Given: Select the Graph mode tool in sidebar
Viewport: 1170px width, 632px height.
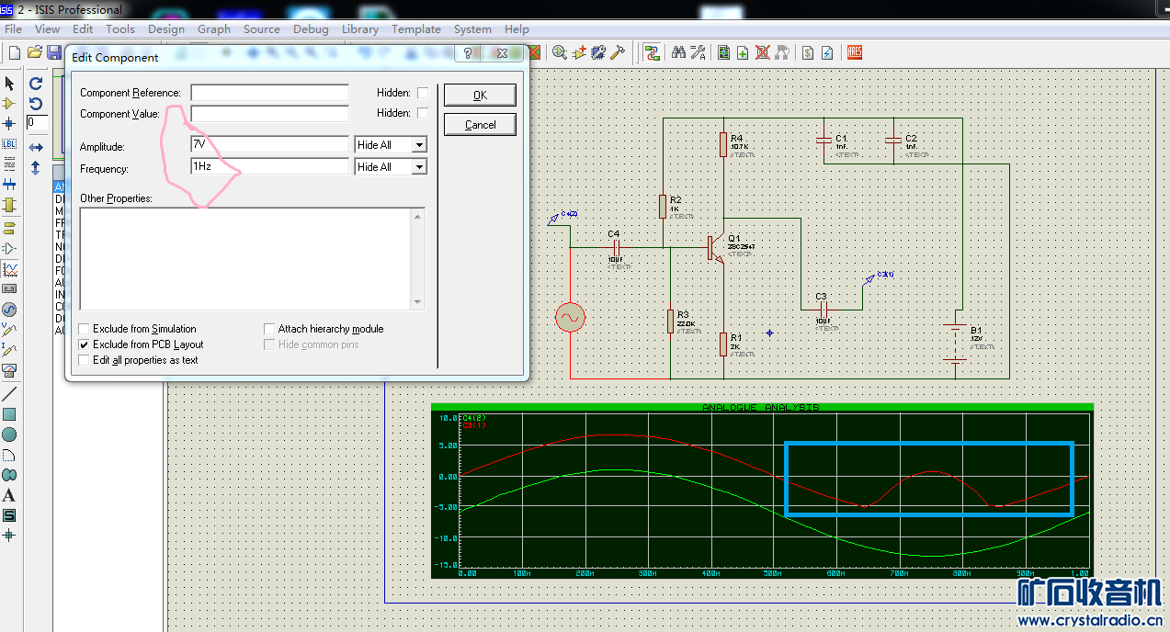Looking at the screenshot, I should coord(9,269).
